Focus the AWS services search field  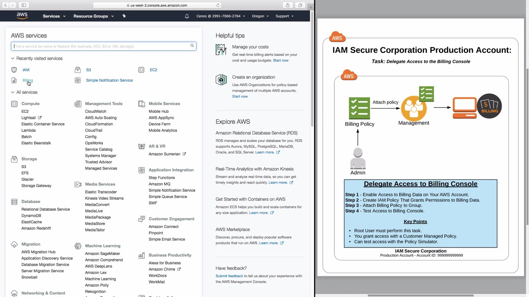104,46
